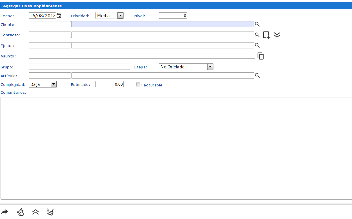Viewport: 352px width, 219px height.
Task: Click the search magnifier next to Cliente
Action: [x=257, y=24]
